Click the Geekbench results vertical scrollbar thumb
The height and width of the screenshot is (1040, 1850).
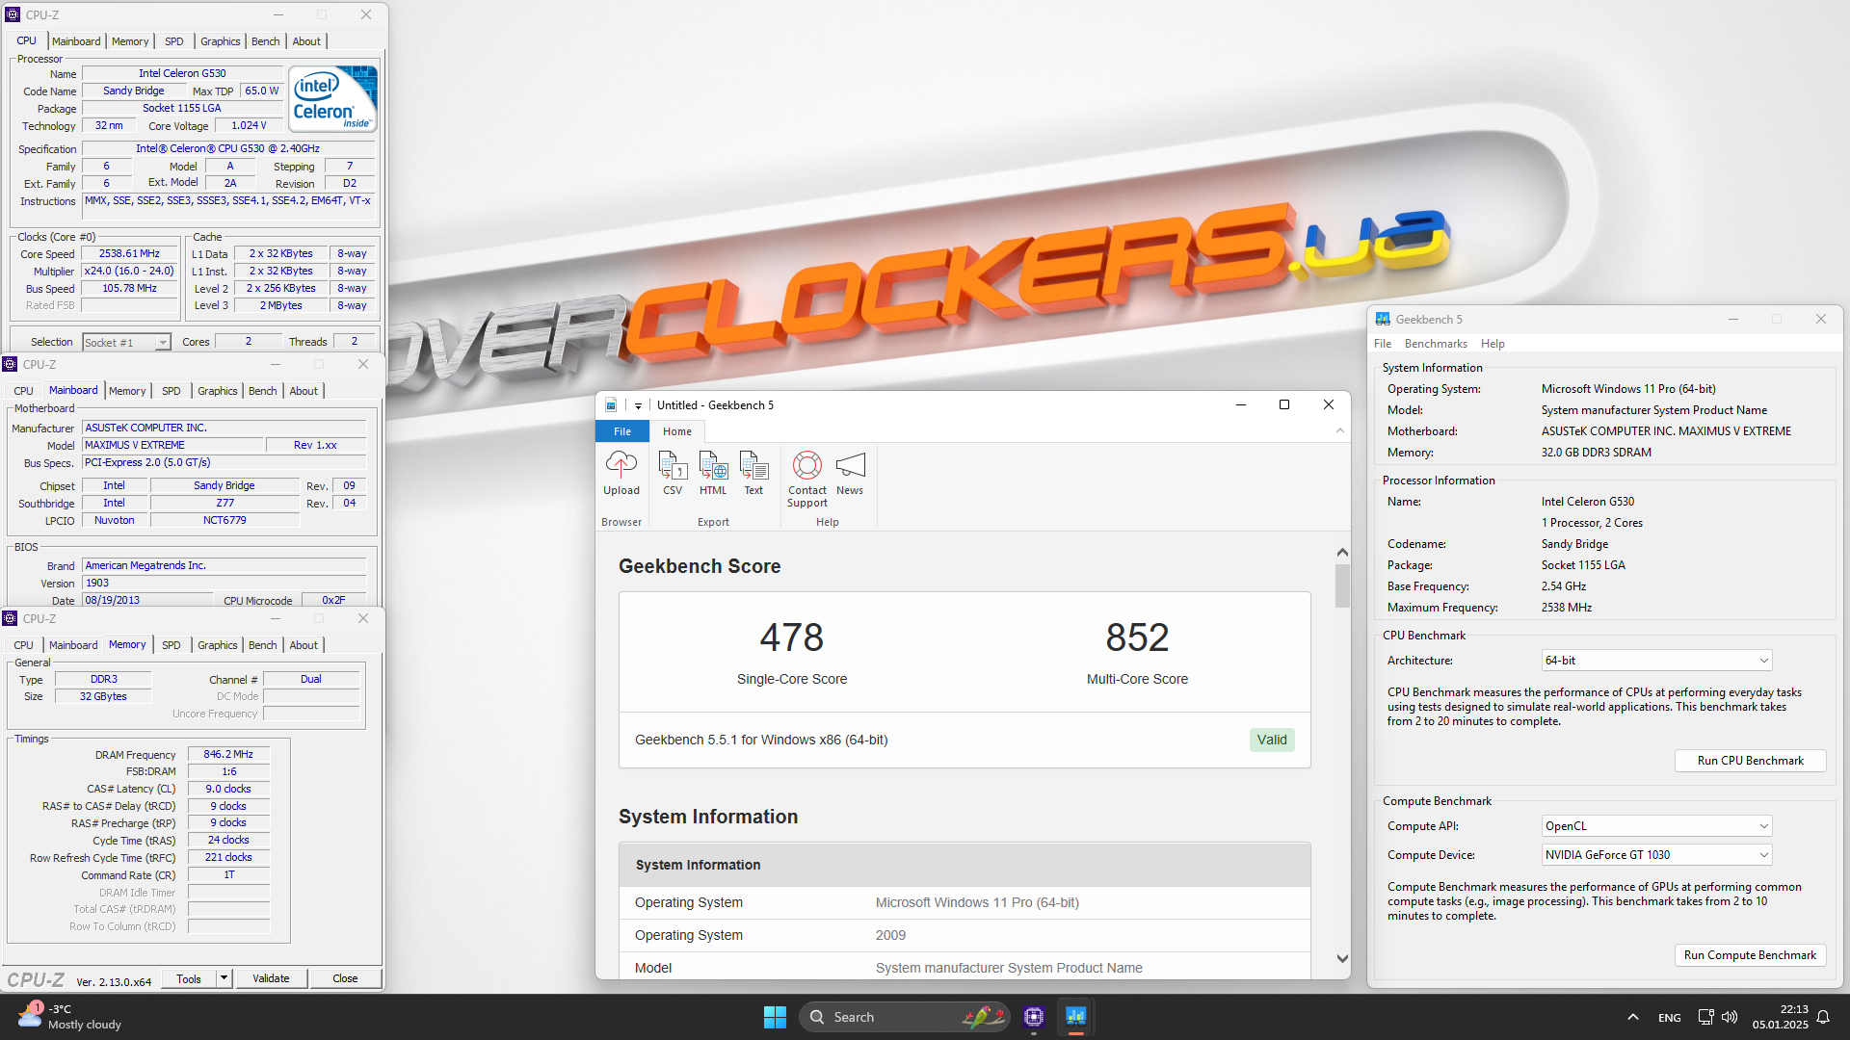(x=1342, y=585)
